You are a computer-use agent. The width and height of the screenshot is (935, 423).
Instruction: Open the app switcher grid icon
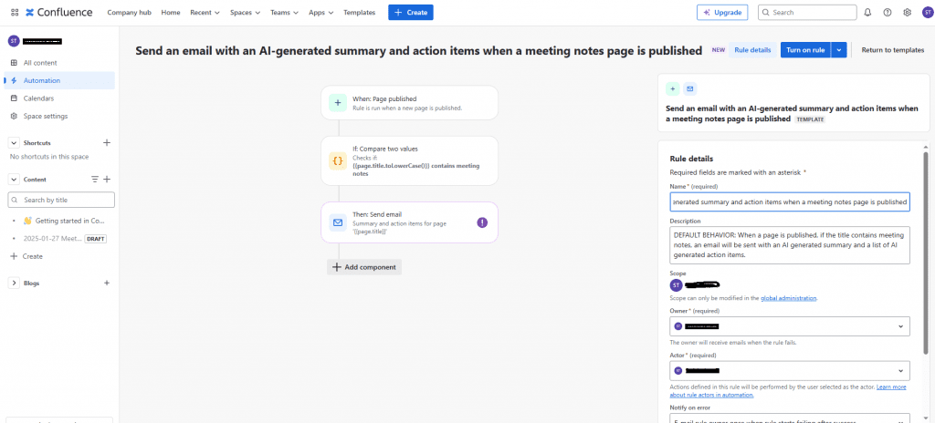click(15, 13)
